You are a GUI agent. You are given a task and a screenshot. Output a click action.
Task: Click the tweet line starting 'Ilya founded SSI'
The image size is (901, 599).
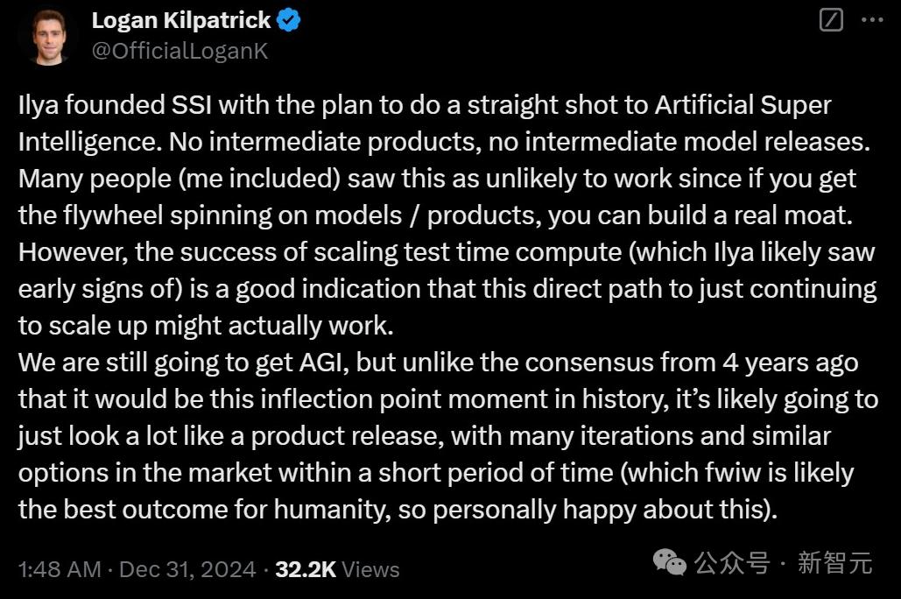pyautogui.click(x=425, y=105)
